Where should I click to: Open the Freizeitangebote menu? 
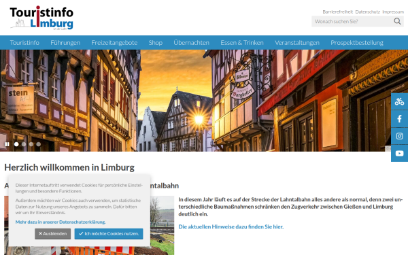[114, 43]
